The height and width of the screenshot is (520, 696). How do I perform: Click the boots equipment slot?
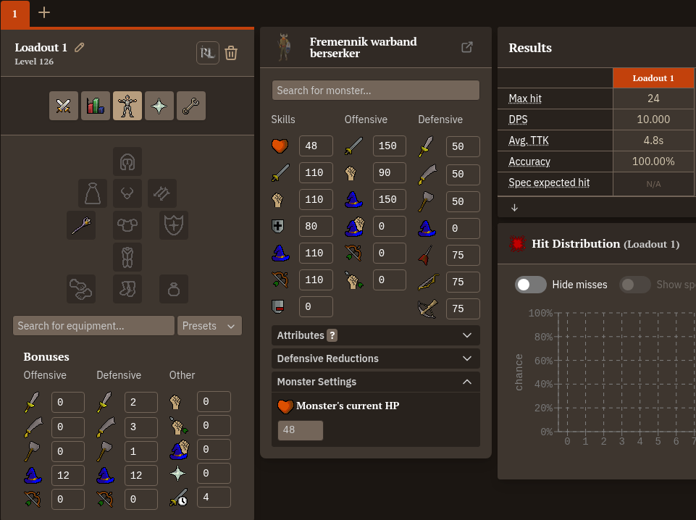(127, 289)
